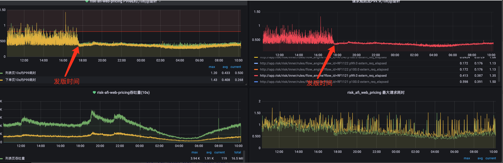The width and height of the screenshot is (503, 163).
Task: Click max value 1.43 in 下单页 row
Action: pos(214,80)
